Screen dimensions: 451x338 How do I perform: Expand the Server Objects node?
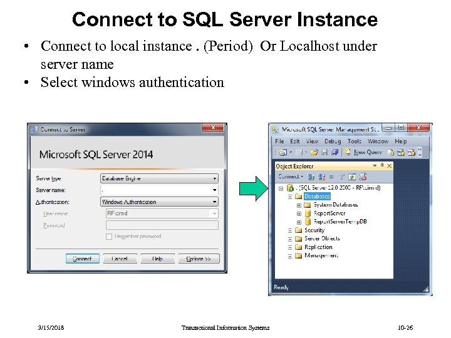(290, 239)
